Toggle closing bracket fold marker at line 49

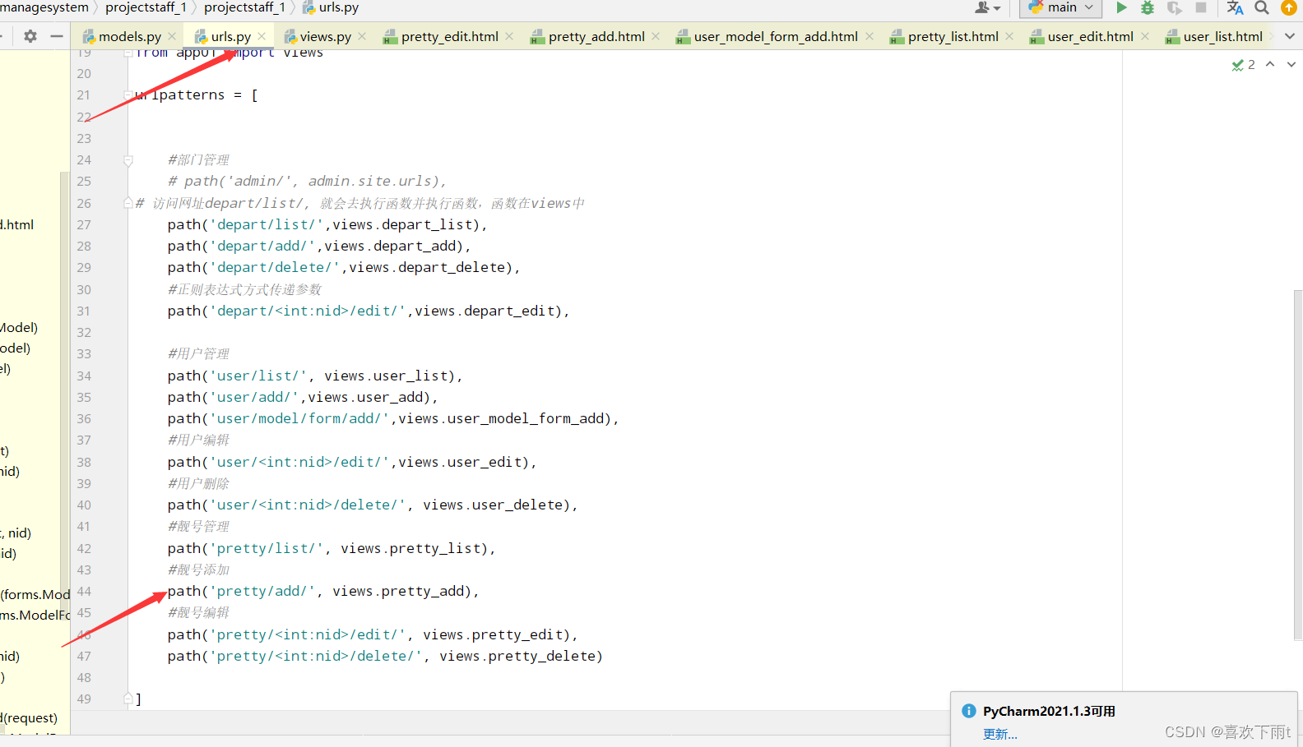coord(128,699)
